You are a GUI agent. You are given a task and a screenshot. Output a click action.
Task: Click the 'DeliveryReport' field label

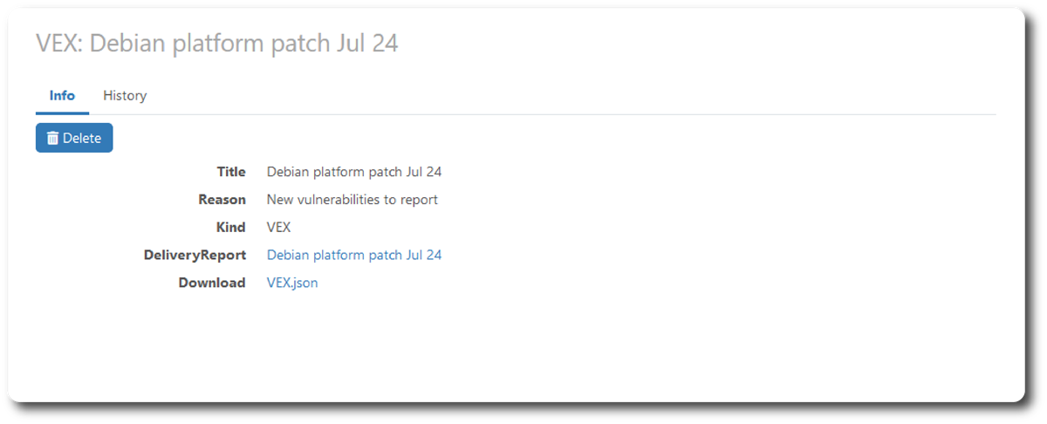coord(195,255)
